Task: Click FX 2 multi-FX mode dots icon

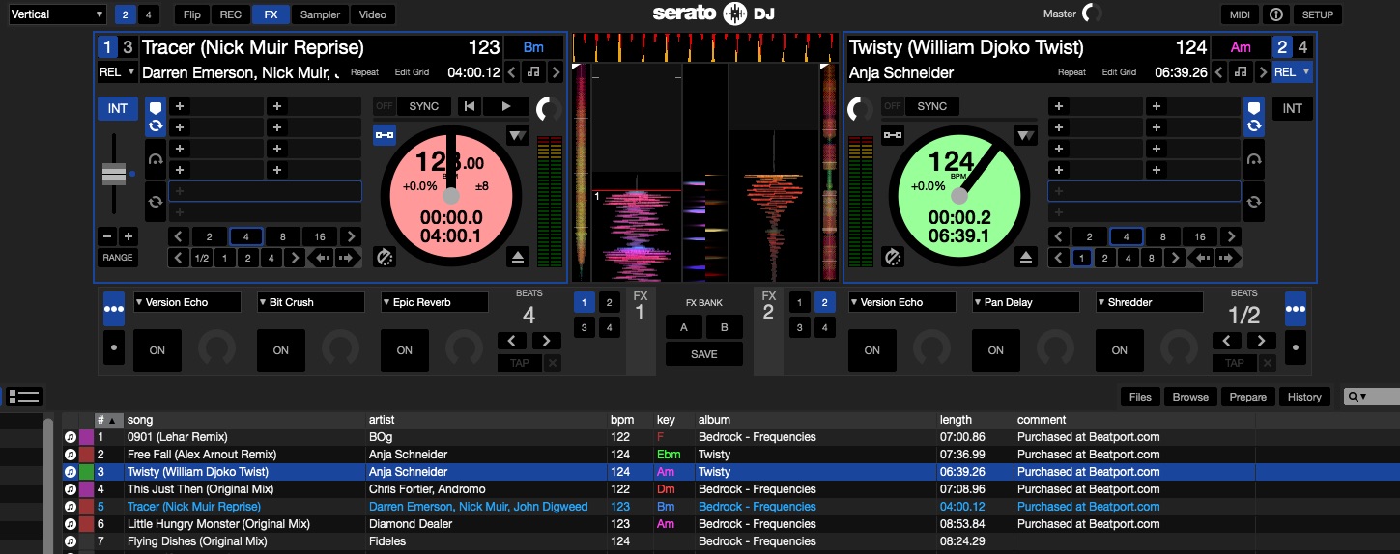Action: pos(1295,309)
